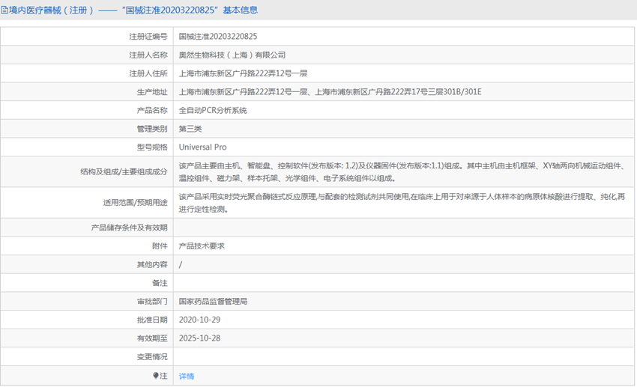Click the model value Universal Pro
This screenshot has height=387, width=637.
tap(203, 147)
